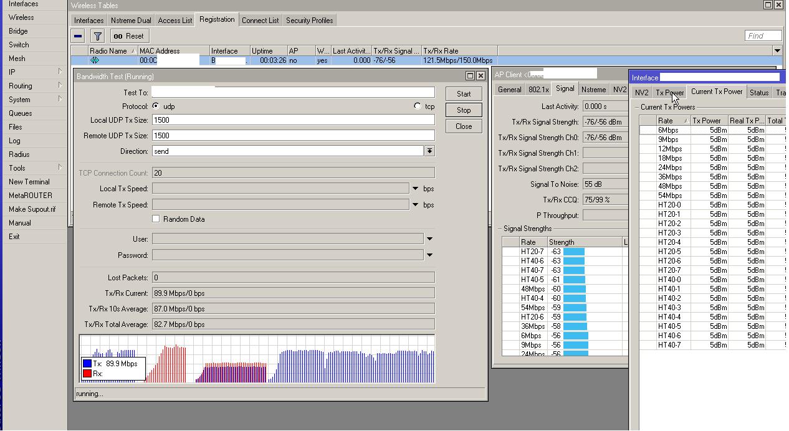789x431 pixels.
Task: Open the System submenu in the sidebar
Action: click(x=34, y=100)
